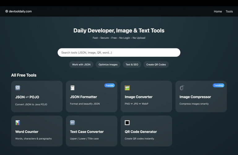Click the 'Fast • Secure • Free' tagline
This screenshot has height=155, width=238.
(105, 38)
